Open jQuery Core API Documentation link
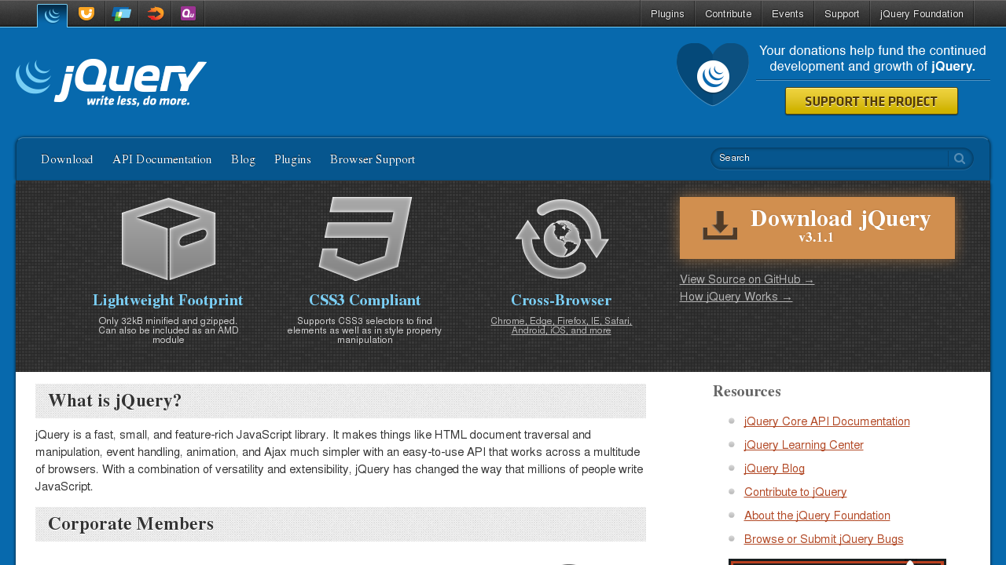This screenshot has width=1006, height=565. (827, 421)
